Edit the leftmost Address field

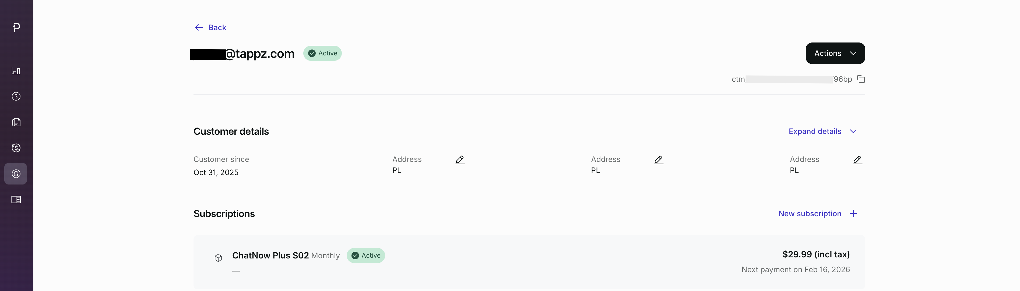pyautogui.click(x=460, y=160)
